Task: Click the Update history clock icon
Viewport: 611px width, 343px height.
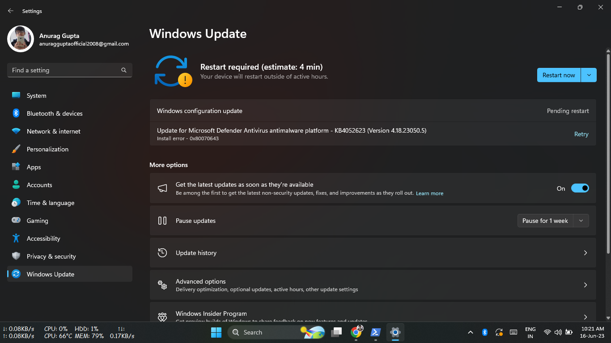Action: coord(162,253)
